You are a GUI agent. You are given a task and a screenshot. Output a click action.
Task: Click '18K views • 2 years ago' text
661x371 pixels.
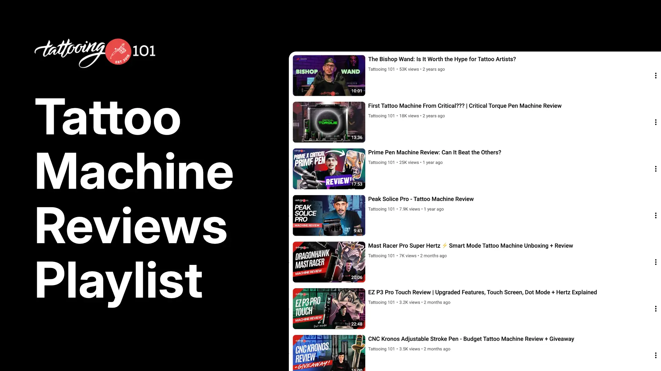[422, 116]
